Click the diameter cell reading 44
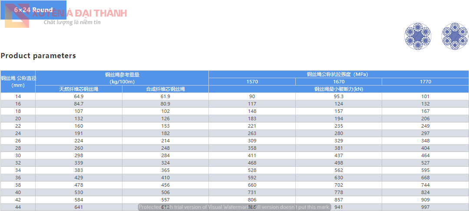The image size is (469, 211). [18, 207]
